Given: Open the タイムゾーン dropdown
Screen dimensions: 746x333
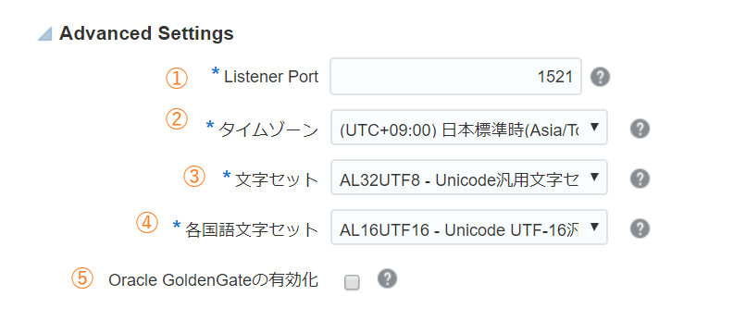Looking at the screenshot, I should pos(469,128).
